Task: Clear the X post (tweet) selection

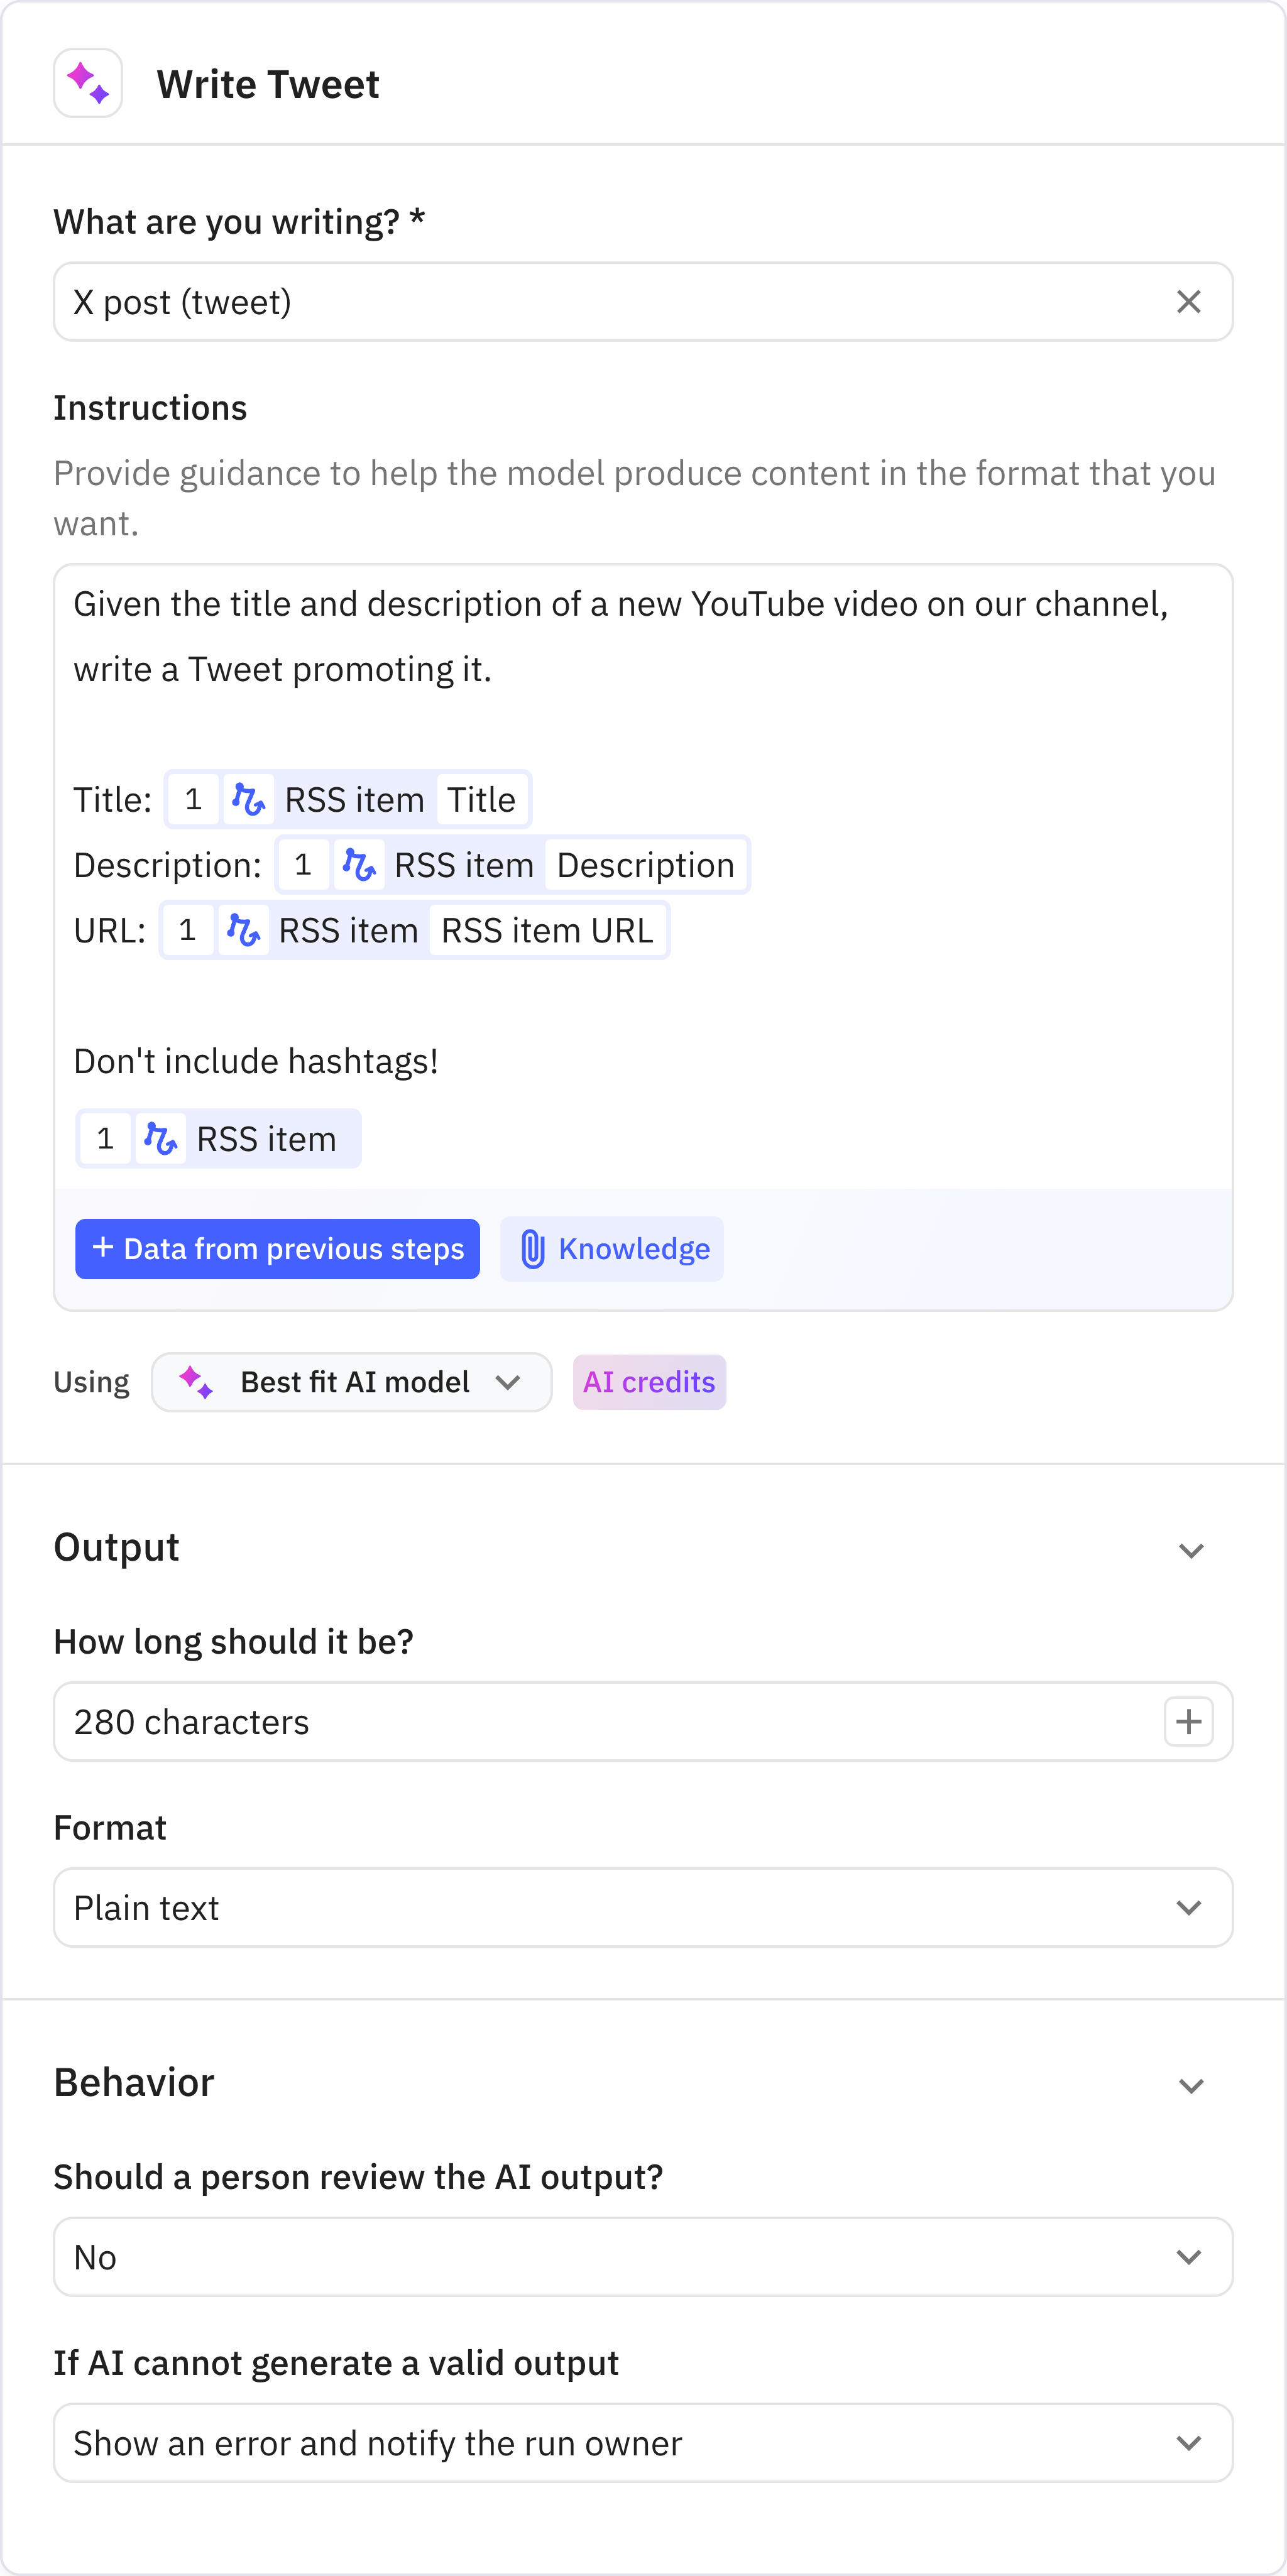Action: click(x=1189, y=301)
